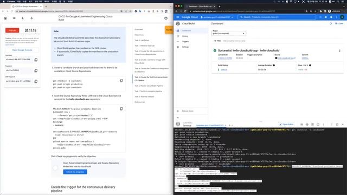Open the hamburger menu in the lab page header
The image size is (347, 195).
14,18
